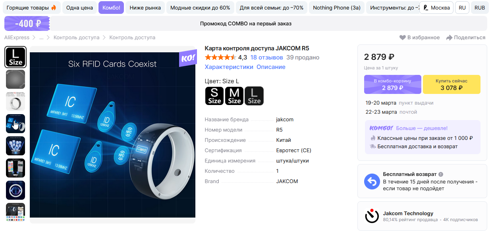Screen dimensions: 492x235
Task: Click the rating stars of the product
Action: pyautogui.click(x=220, y=57)
